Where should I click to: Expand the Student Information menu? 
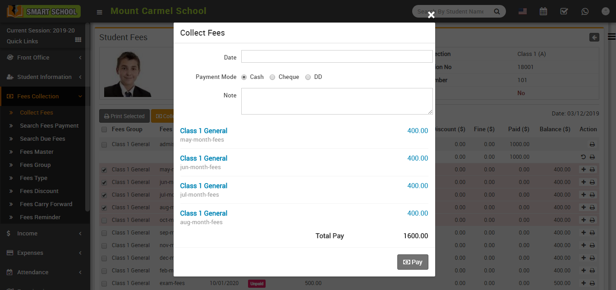click(44, 77)
